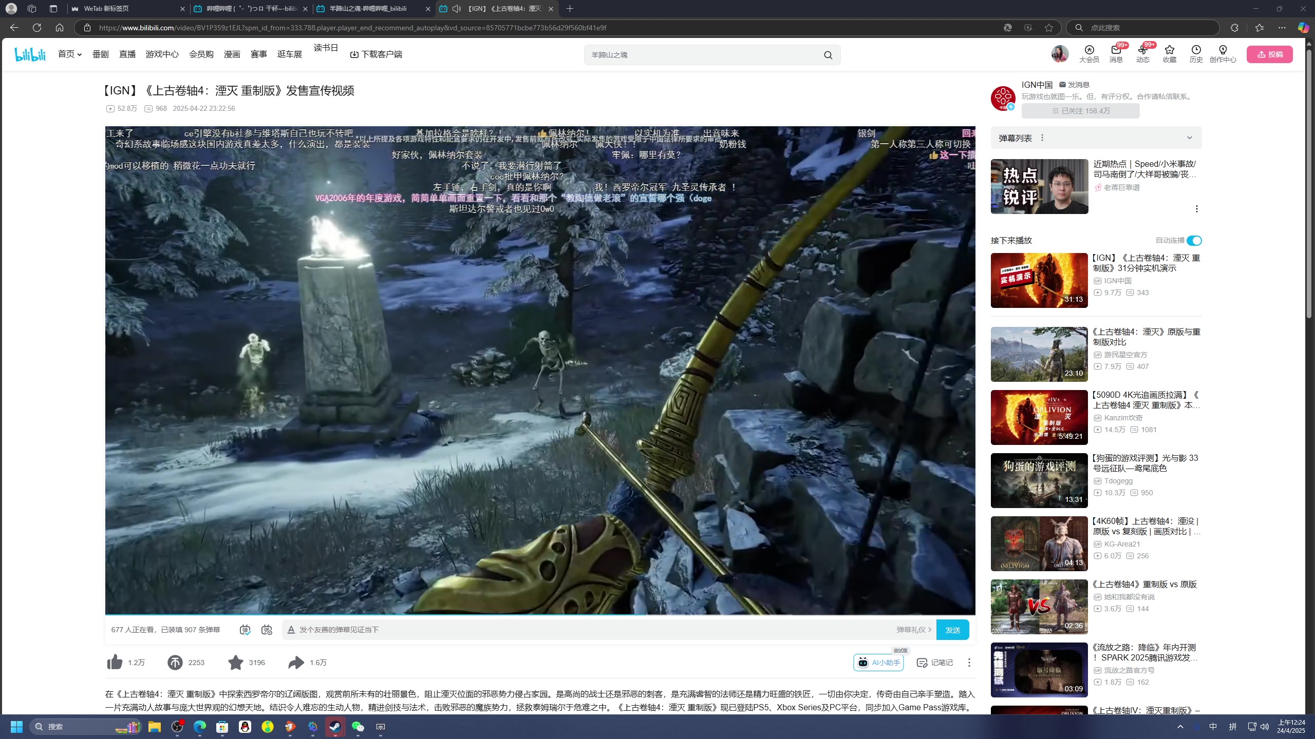Favorite the video with star icon

click(x=235, y=663)
